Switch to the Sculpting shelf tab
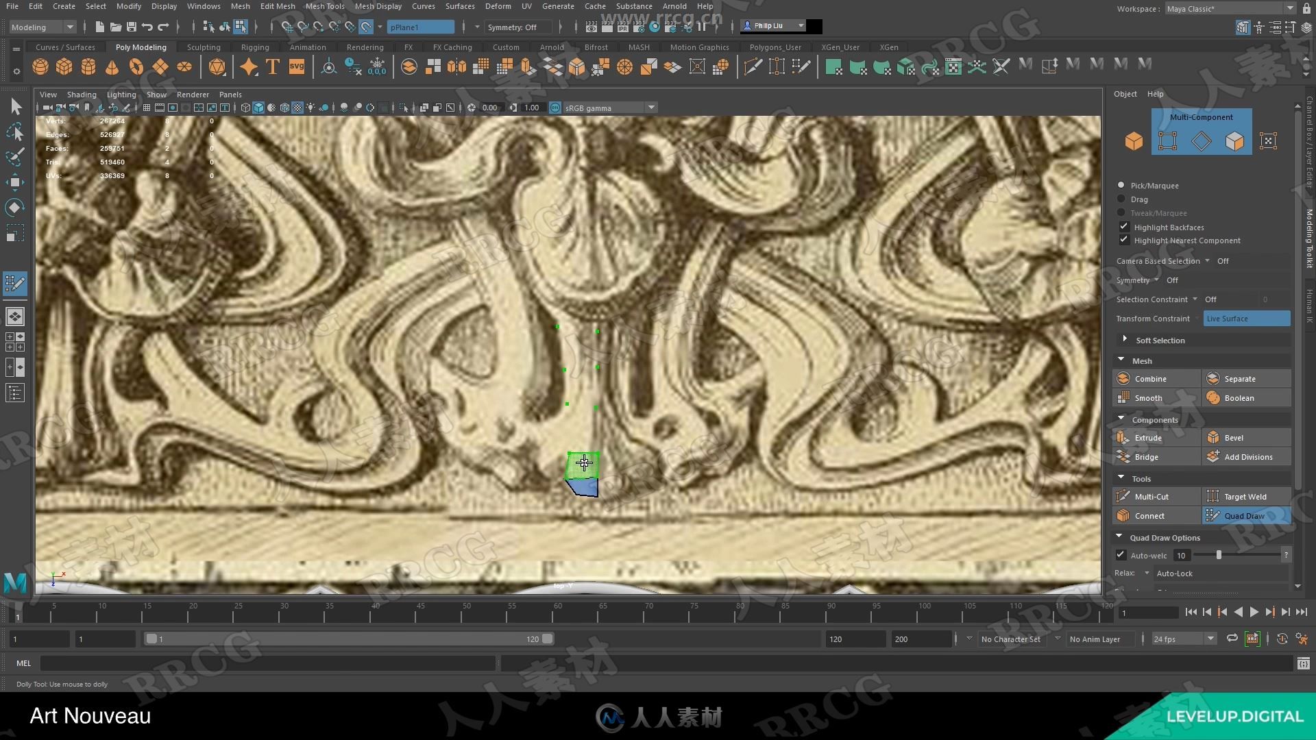Viewport: 1316px width, 740px height. (204, 47)
